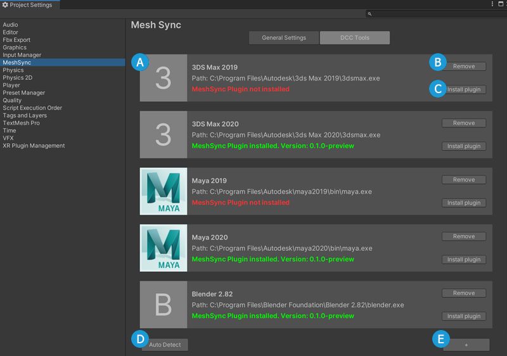Screen dimensions: 507x356
Task: Install plugin for Maya 2020
Action: pos(464,260)
